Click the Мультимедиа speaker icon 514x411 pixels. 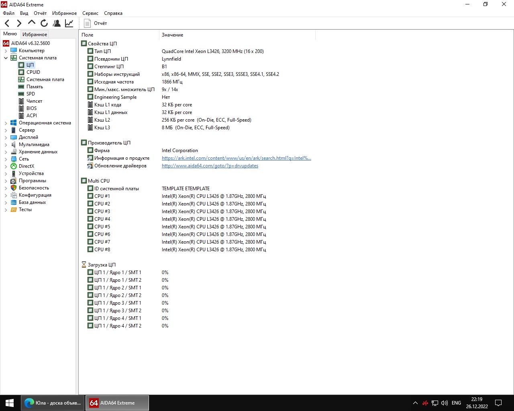(x=14, y=144)
